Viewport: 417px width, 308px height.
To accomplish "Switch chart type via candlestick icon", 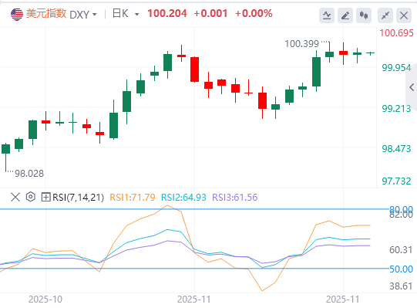I will [364, 15].
